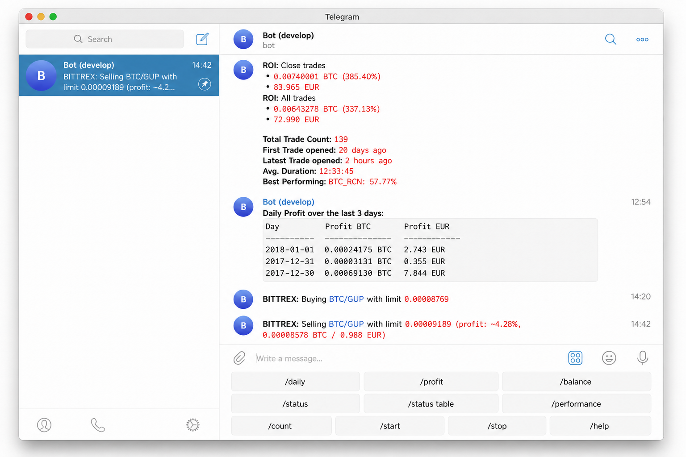Open the three-dots more options menu
686x457 pixels.
pyautogui.click(x=642, y=39)
